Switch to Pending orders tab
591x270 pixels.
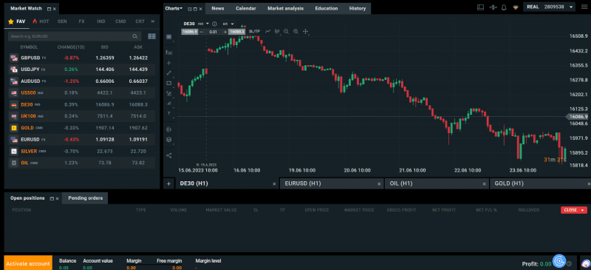coord(85,198)
